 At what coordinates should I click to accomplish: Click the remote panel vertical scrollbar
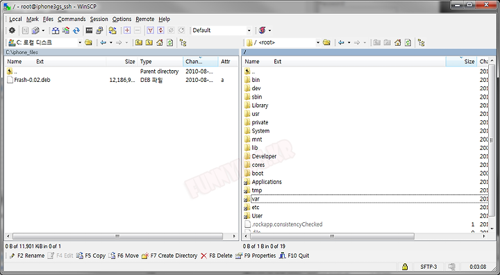pos(492,140)
